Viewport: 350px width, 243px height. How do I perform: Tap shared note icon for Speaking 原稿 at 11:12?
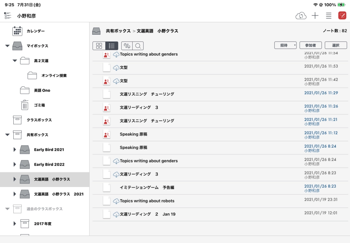107,134
